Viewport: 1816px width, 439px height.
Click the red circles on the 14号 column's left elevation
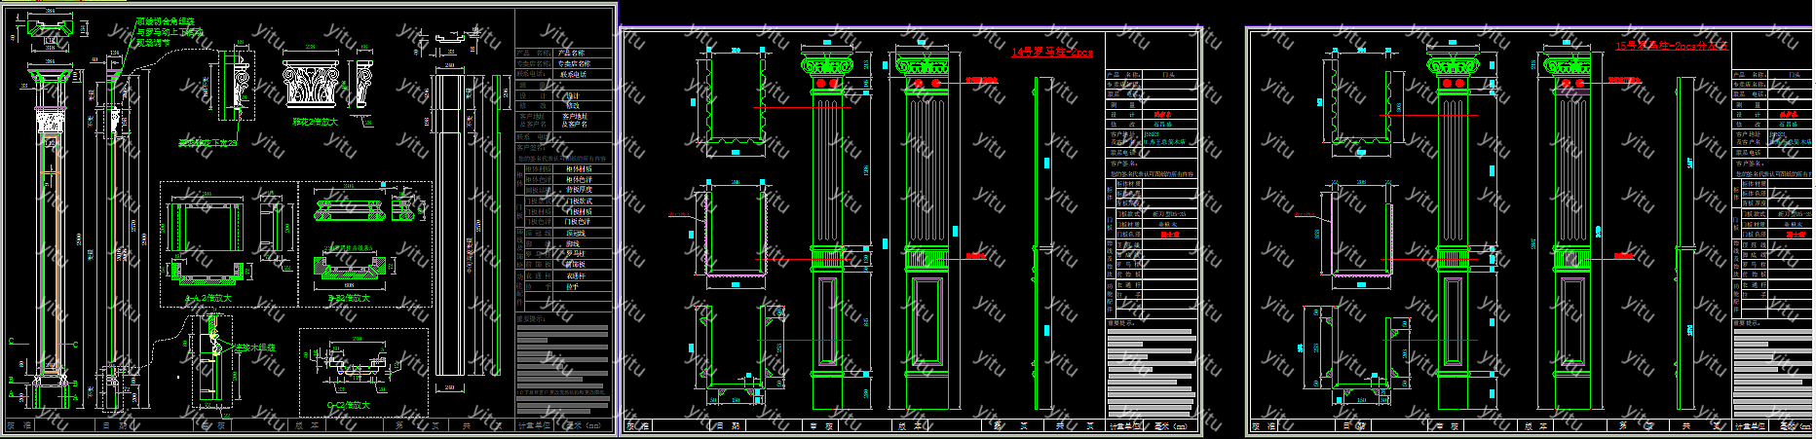(x=826, y=85)
